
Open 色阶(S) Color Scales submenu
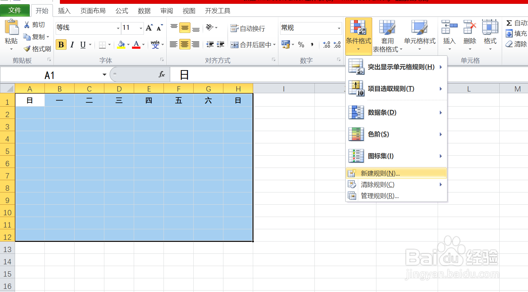click(396, 134)
